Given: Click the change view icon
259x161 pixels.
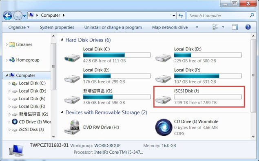Looking at the screenshot, I should 215,27.
